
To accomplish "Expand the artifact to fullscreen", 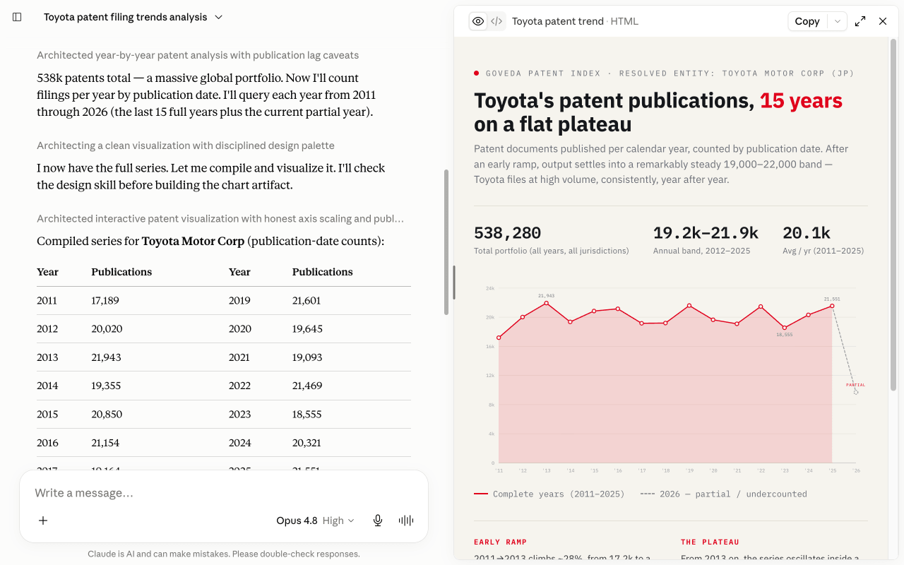I will pos(860,21).
